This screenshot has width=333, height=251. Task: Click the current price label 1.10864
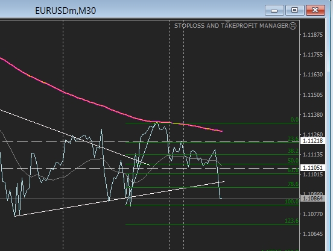(x=313, y=199)
